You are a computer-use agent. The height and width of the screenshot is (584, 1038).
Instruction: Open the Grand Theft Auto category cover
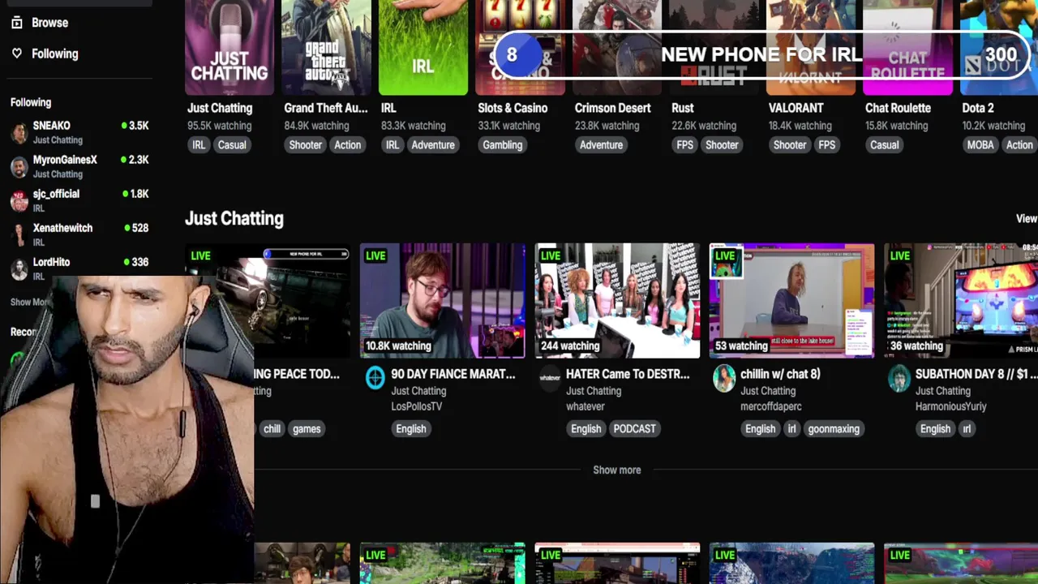click(326, 47)
